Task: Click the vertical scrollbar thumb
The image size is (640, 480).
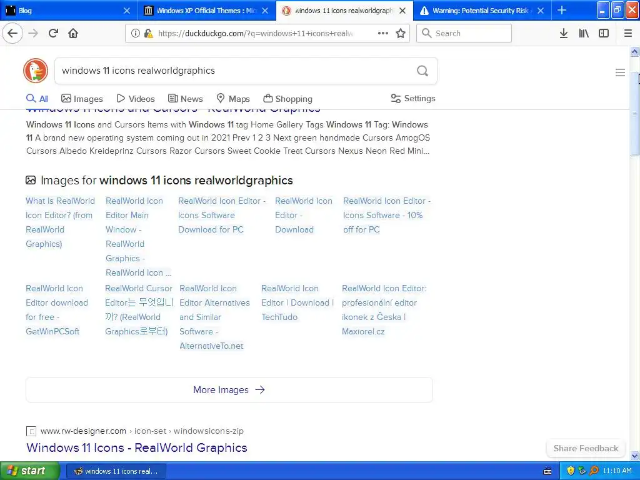Action: (x=634, y=114)
